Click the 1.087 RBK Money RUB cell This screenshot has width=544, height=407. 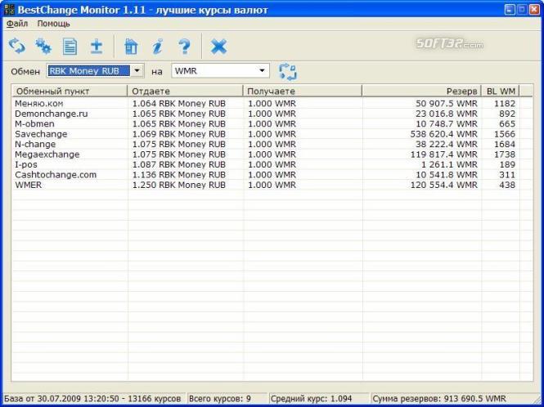pyautogui.click(x=179, y=164)
